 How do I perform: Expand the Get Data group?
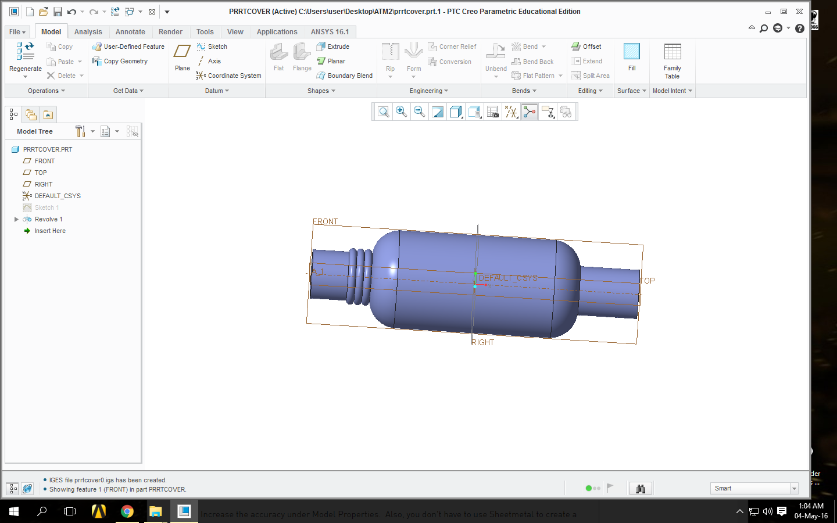coord(128,91)
